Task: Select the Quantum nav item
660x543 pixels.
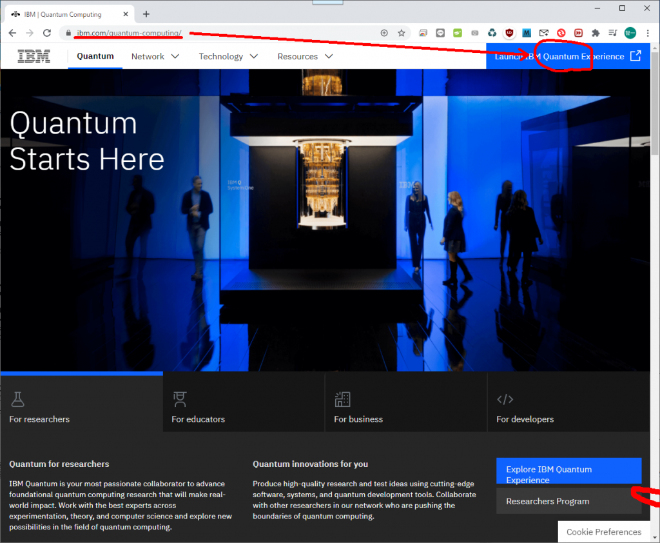Action: 95,56
